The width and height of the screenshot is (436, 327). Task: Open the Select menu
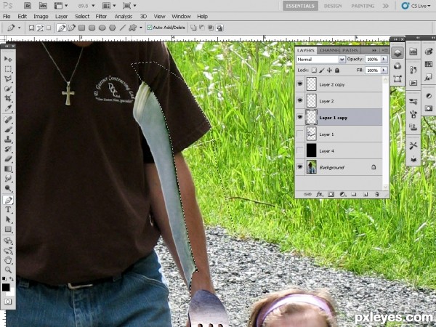tap(82, 17)
